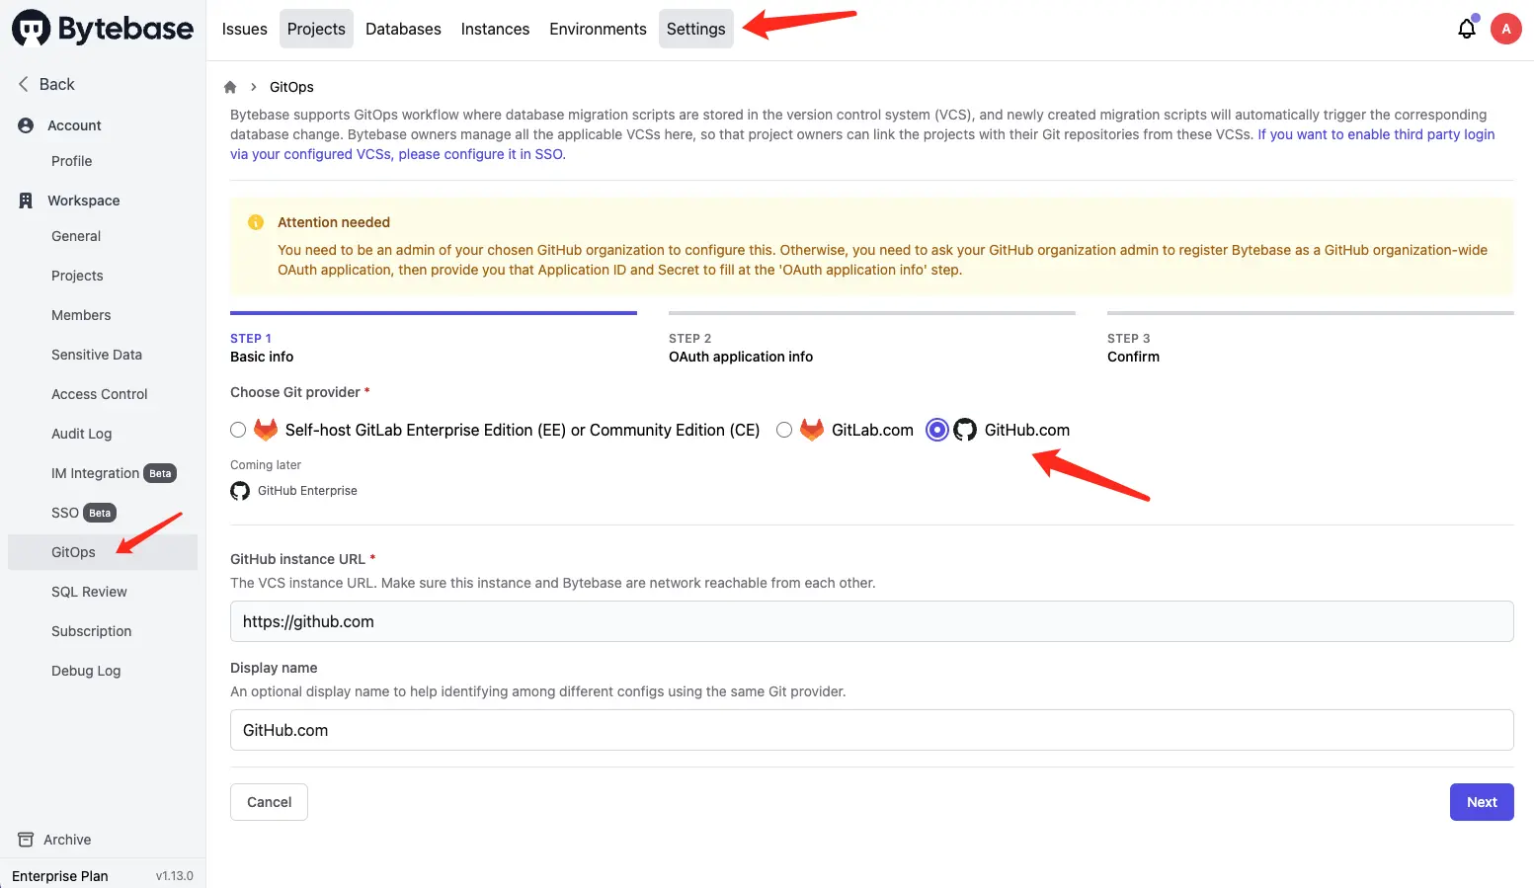The width and height of the screenshot is (1534, 888).
Task: Expand the Account sidebar section
Action: tap(74, 125)
